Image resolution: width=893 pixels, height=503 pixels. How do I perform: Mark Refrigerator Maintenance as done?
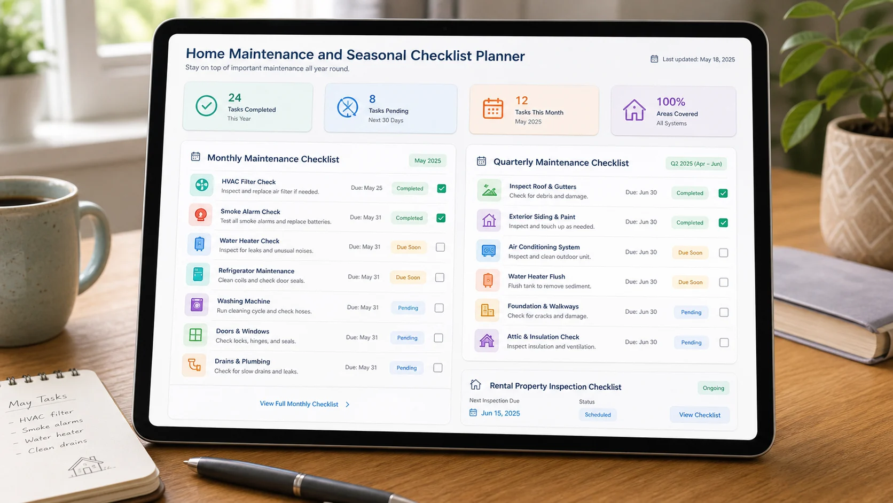(x=440, y=277)
